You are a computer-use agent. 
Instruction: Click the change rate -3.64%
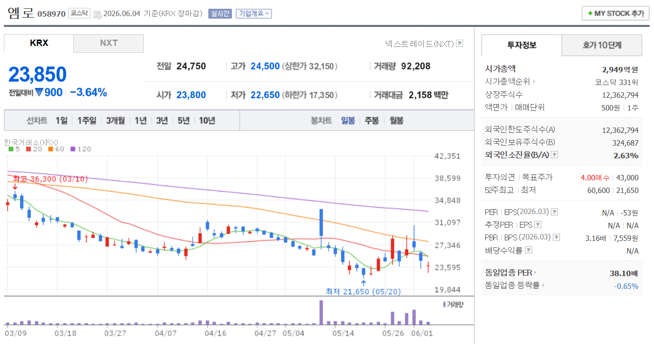(89, 92)
